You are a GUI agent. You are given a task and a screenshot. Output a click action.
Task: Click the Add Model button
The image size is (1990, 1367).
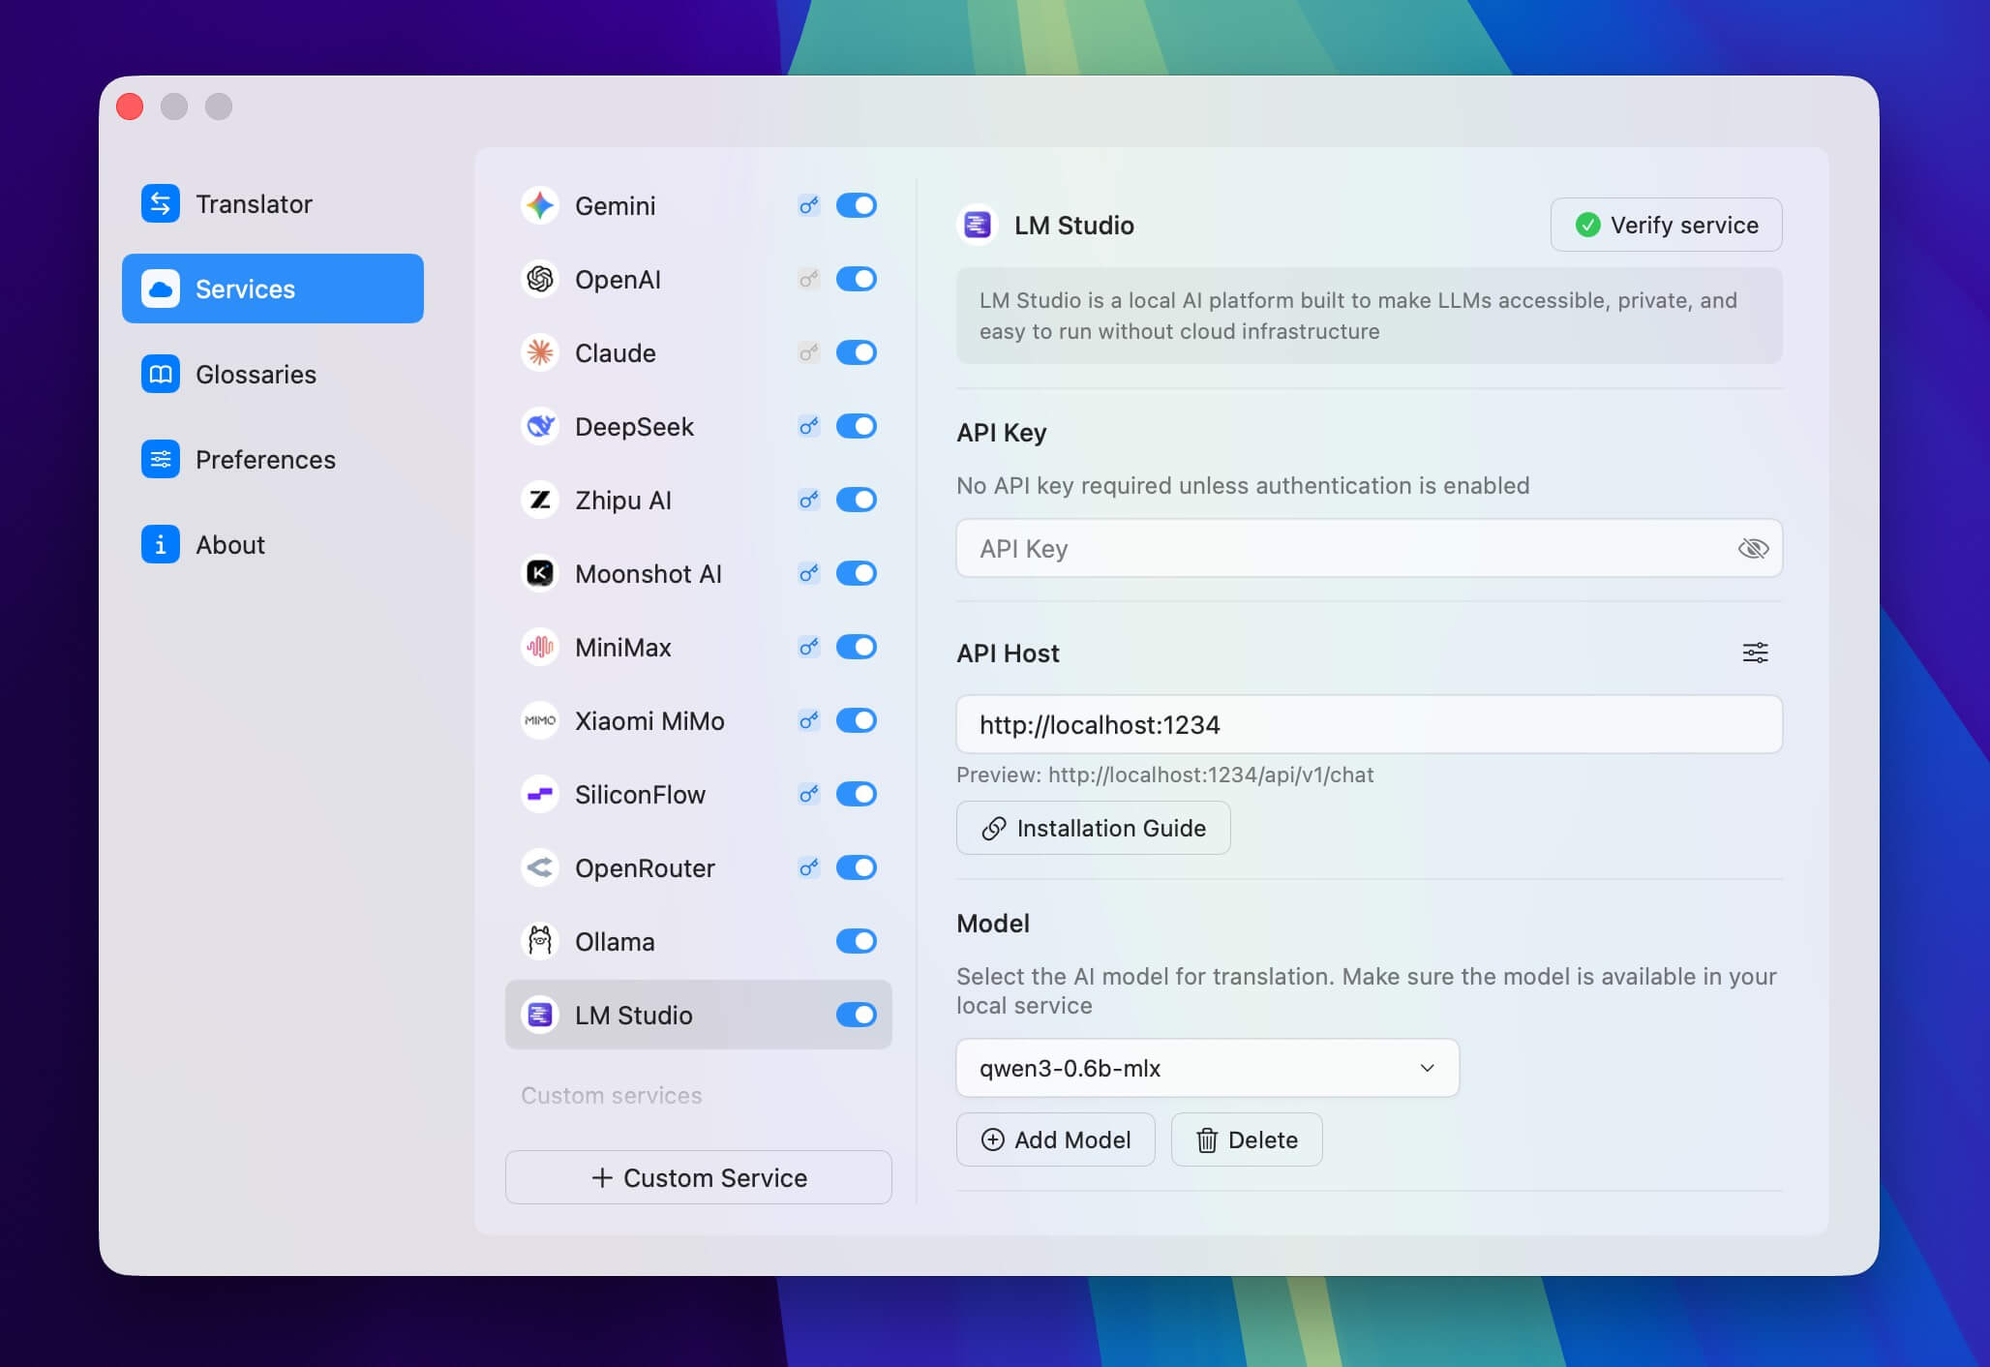coord(1055,1139)
